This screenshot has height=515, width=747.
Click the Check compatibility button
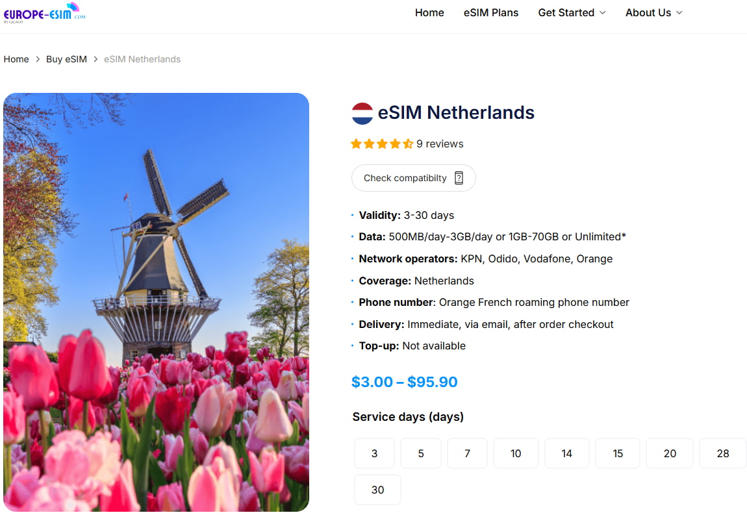coord(413,177)
